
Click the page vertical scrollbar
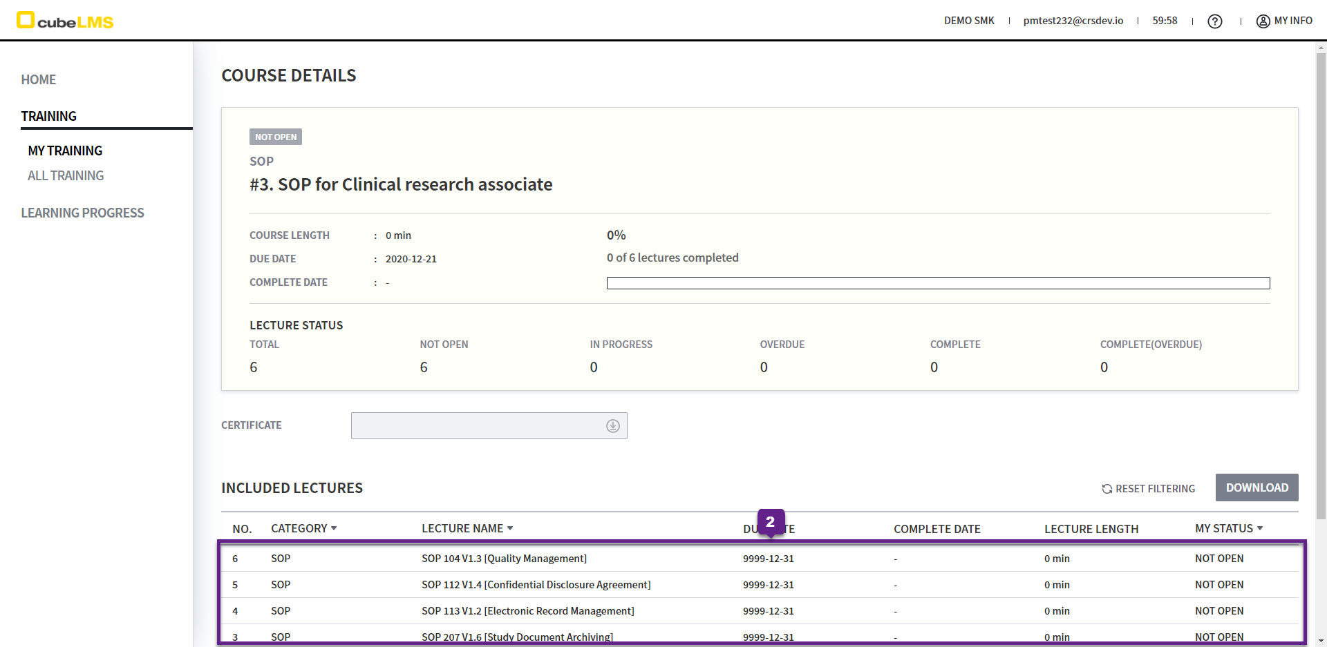click(1321, 276)
